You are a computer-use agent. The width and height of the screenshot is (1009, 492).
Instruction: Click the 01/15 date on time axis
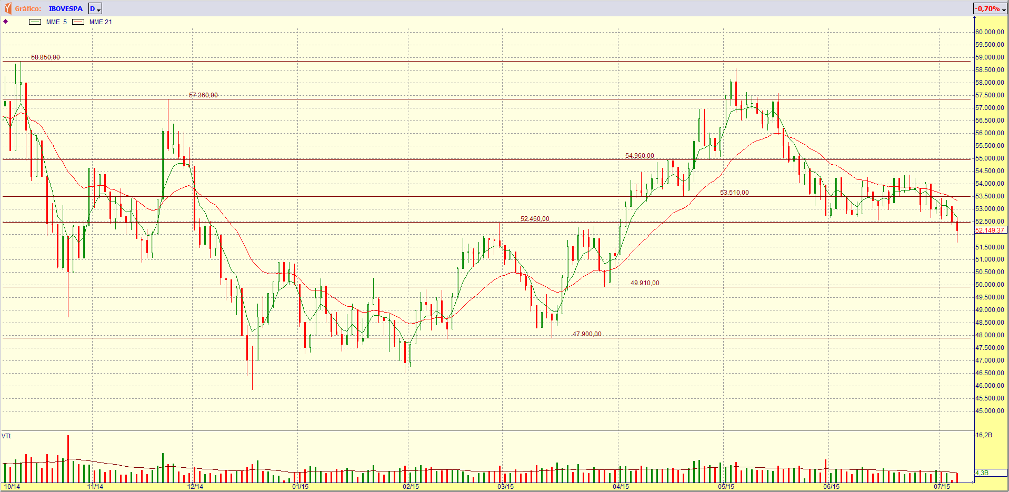pos(300,487)
